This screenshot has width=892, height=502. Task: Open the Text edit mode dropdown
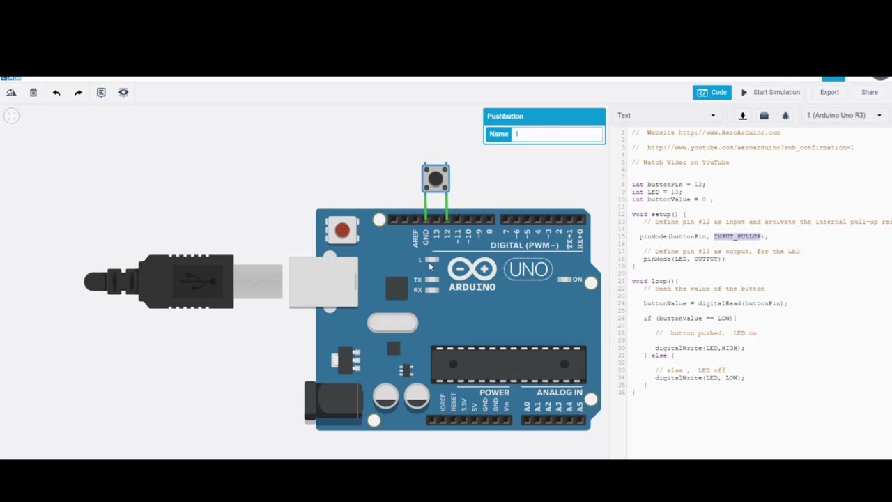click(666, 116)
